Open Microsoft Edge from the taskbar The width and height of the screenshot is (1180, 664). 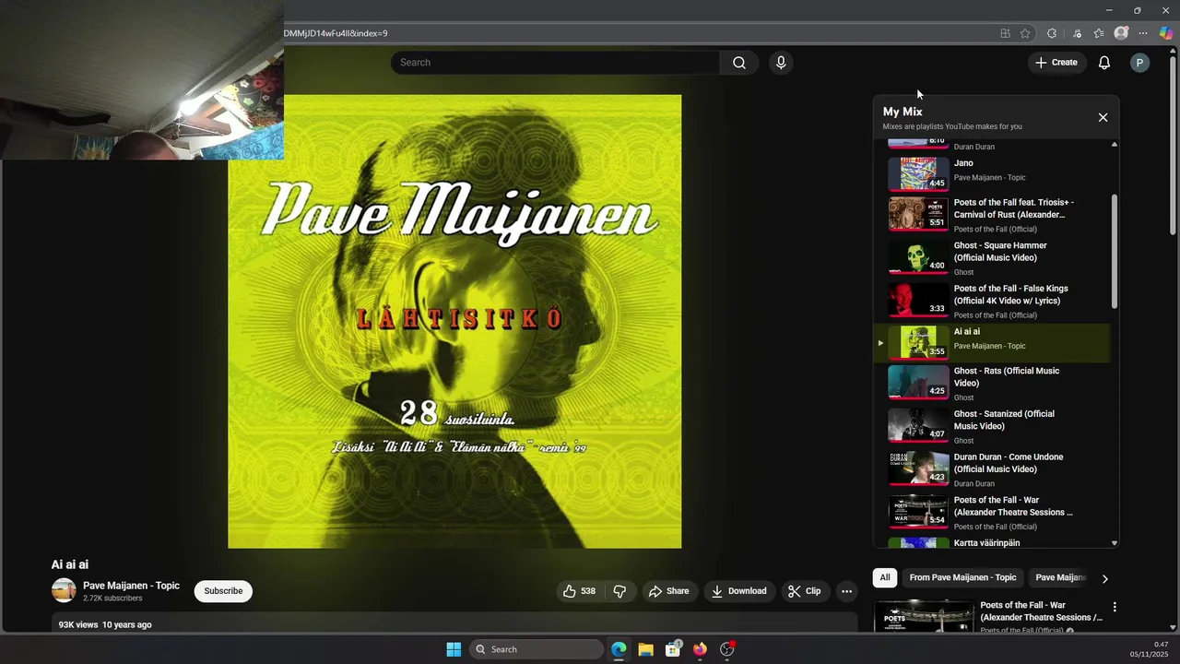click(x=619, y=649)
